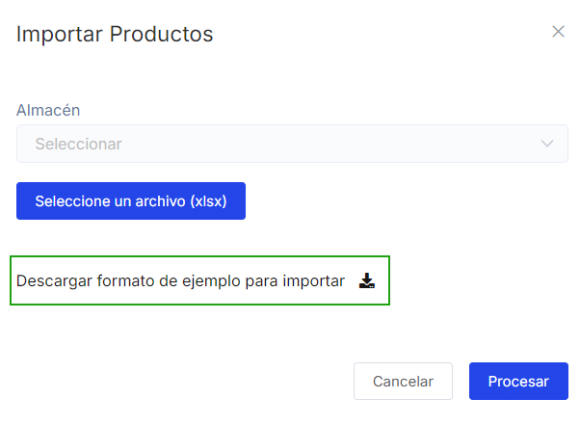This screenshot has height=425, width=580.
Task: Click the 'Seleccionar' placeholder text
Action: [79, 144]
